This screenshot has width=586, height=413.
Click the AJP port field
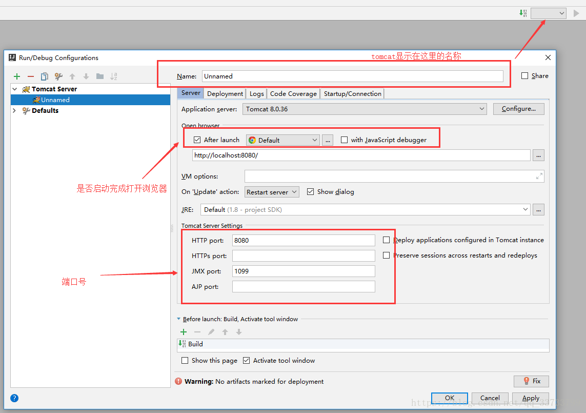point(304,287)
